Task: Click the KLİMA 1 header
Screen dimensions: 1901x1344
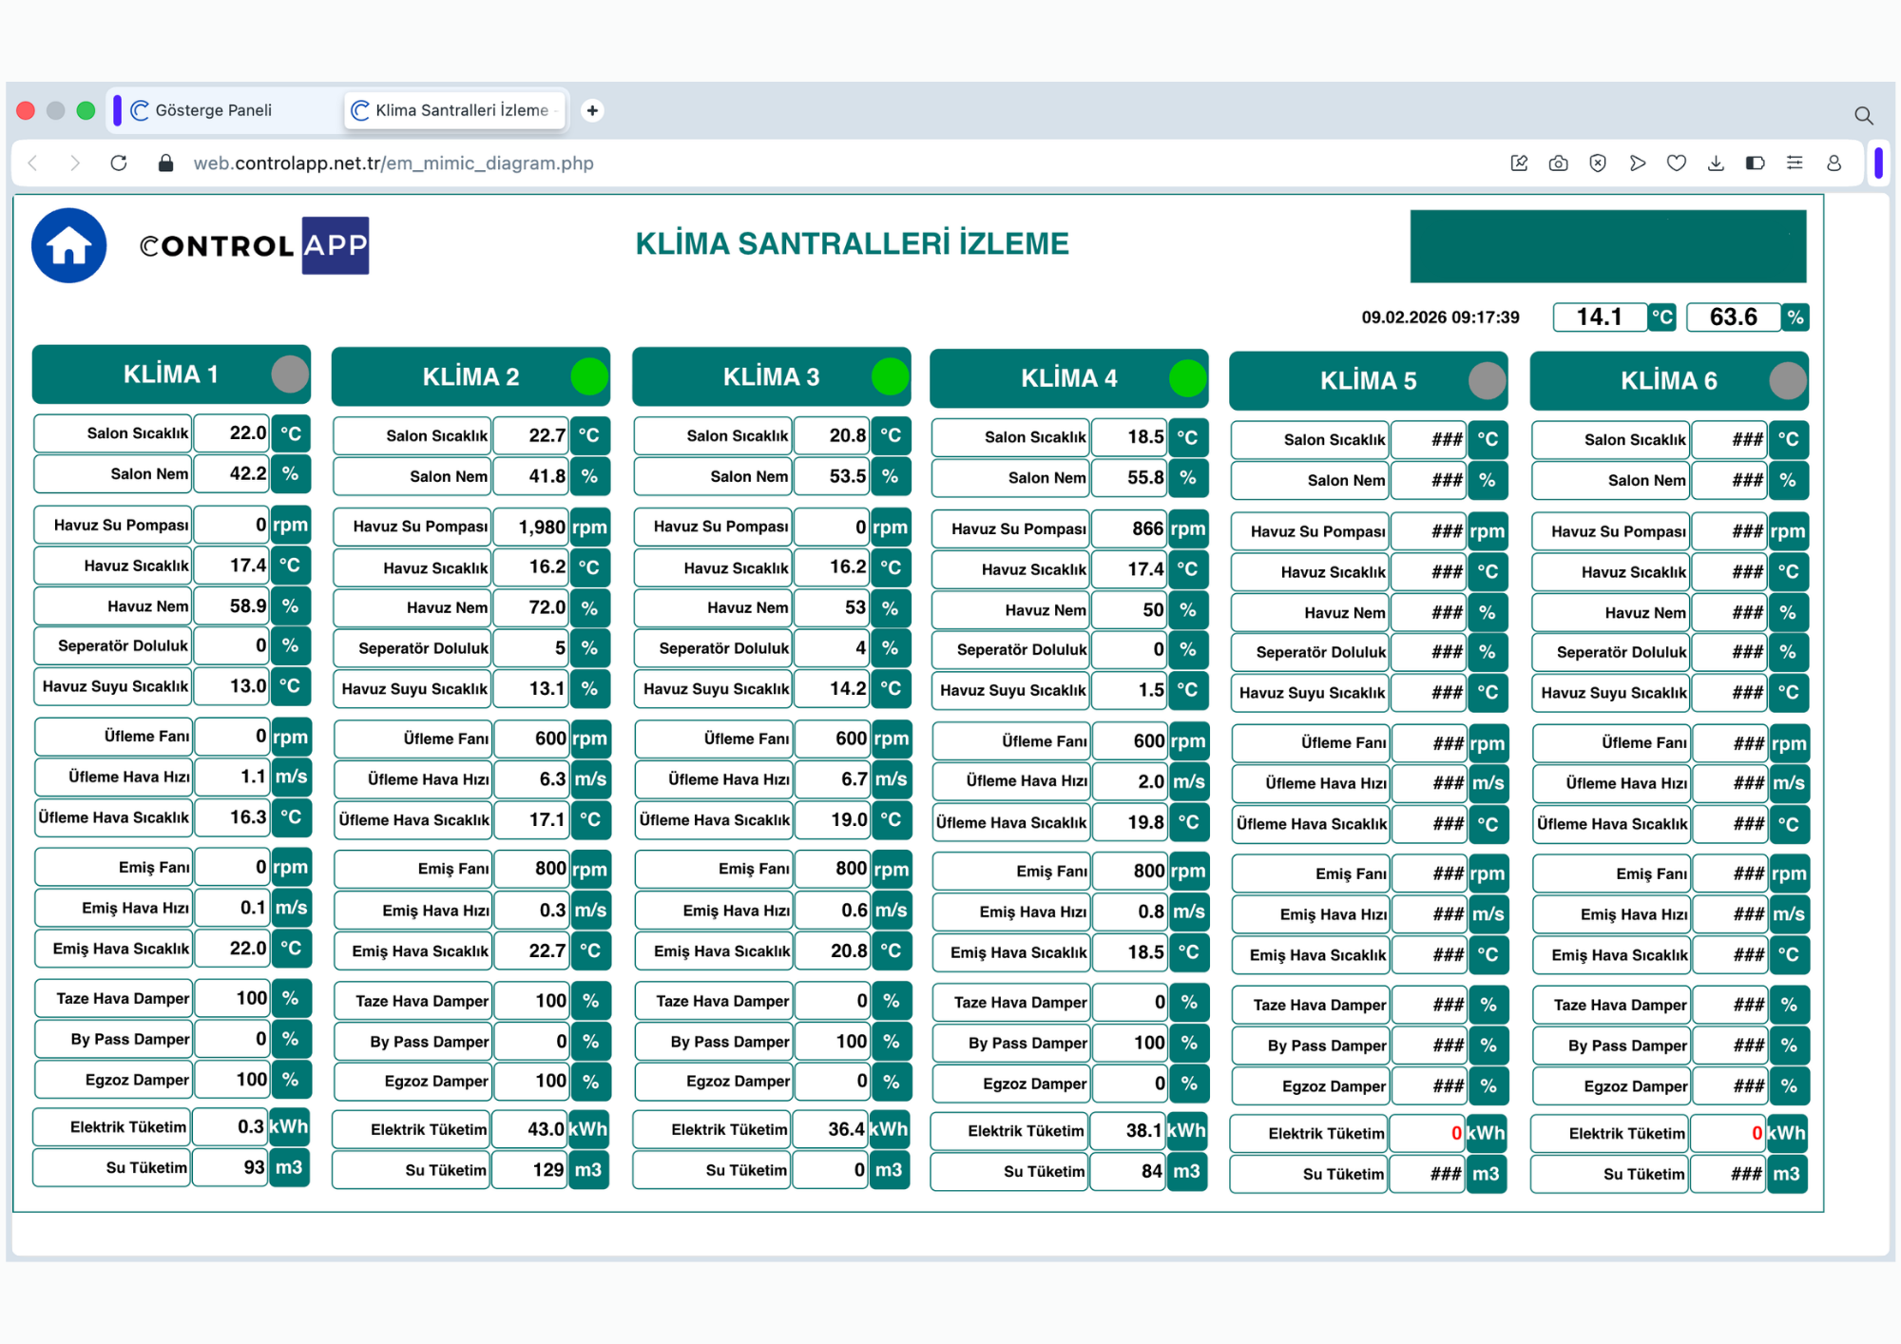Action: pos(171,374)
